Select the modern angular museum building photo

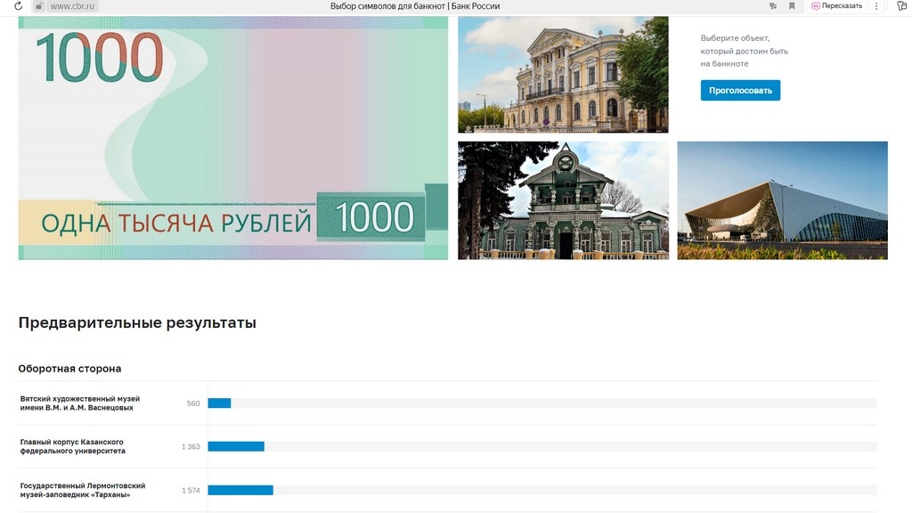[x=782, y=199]
